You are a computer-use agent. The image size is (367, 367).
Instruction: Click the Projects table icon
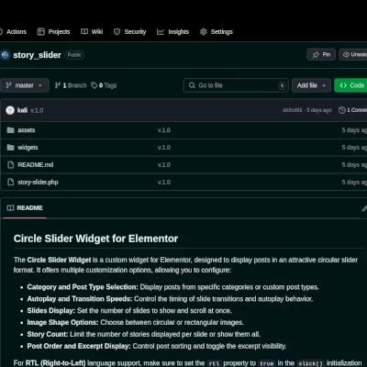coord(40,32)
